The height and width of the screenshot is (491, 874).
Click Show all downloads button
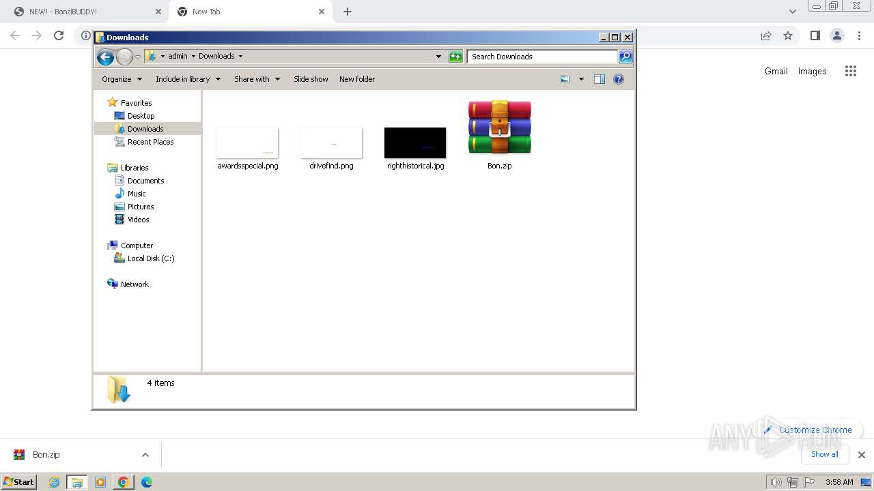(825, 454)
